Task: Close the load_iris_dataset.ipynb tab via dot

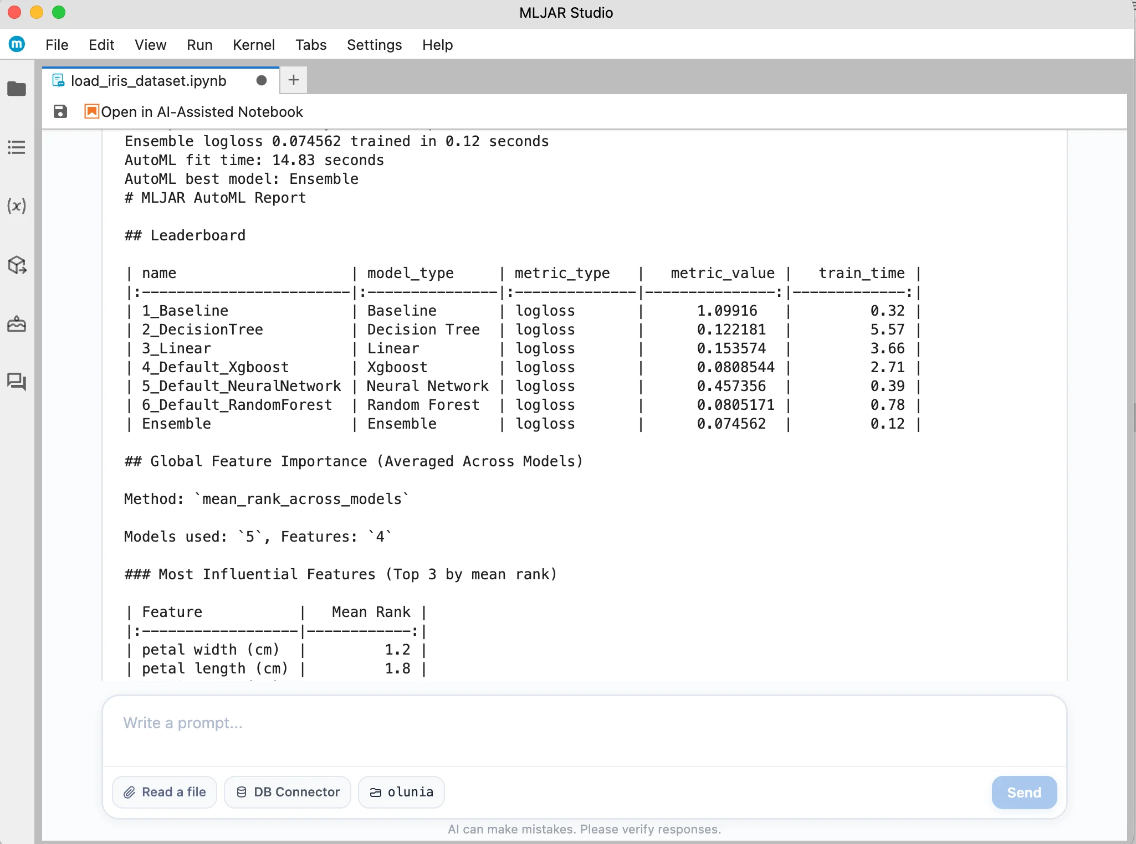Action: coord(262,81)
